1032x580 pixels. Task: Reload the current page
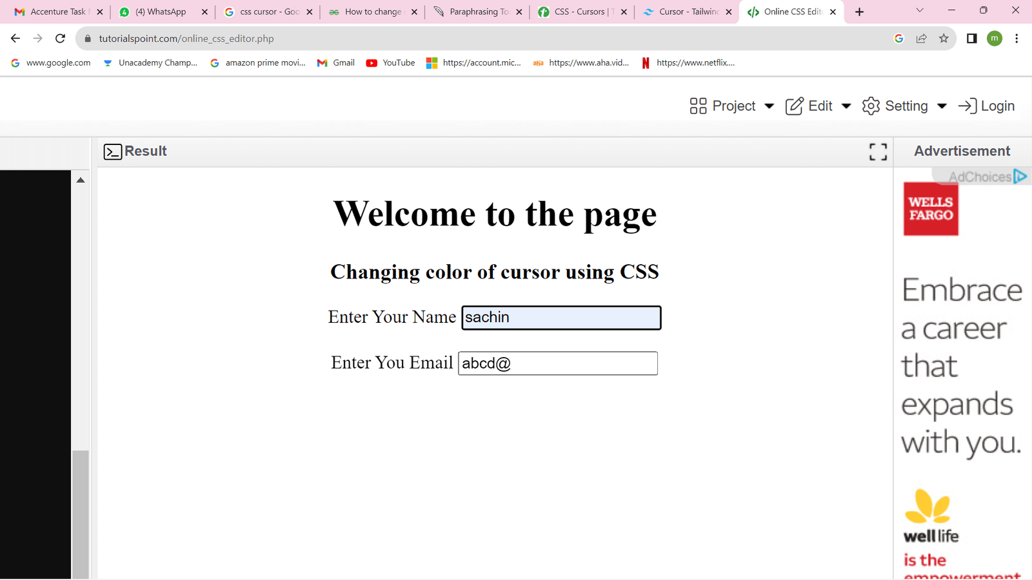pyautogui.click(x=60, y=38)
